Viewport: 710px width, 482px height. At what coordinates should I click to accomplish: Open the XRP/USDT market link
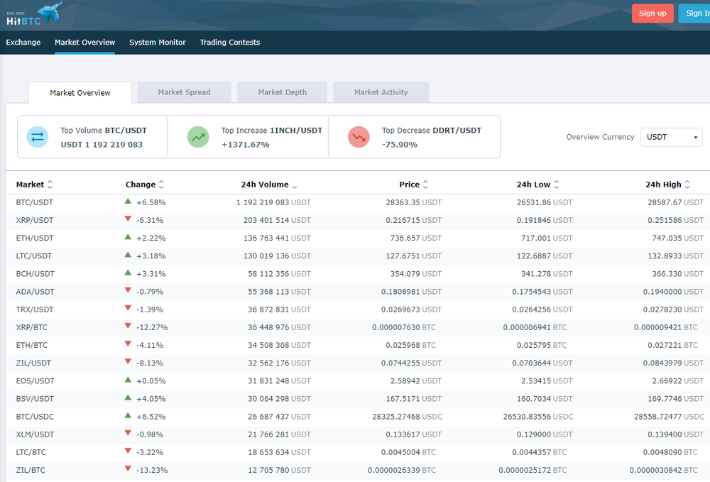click(x=34, y=220)
